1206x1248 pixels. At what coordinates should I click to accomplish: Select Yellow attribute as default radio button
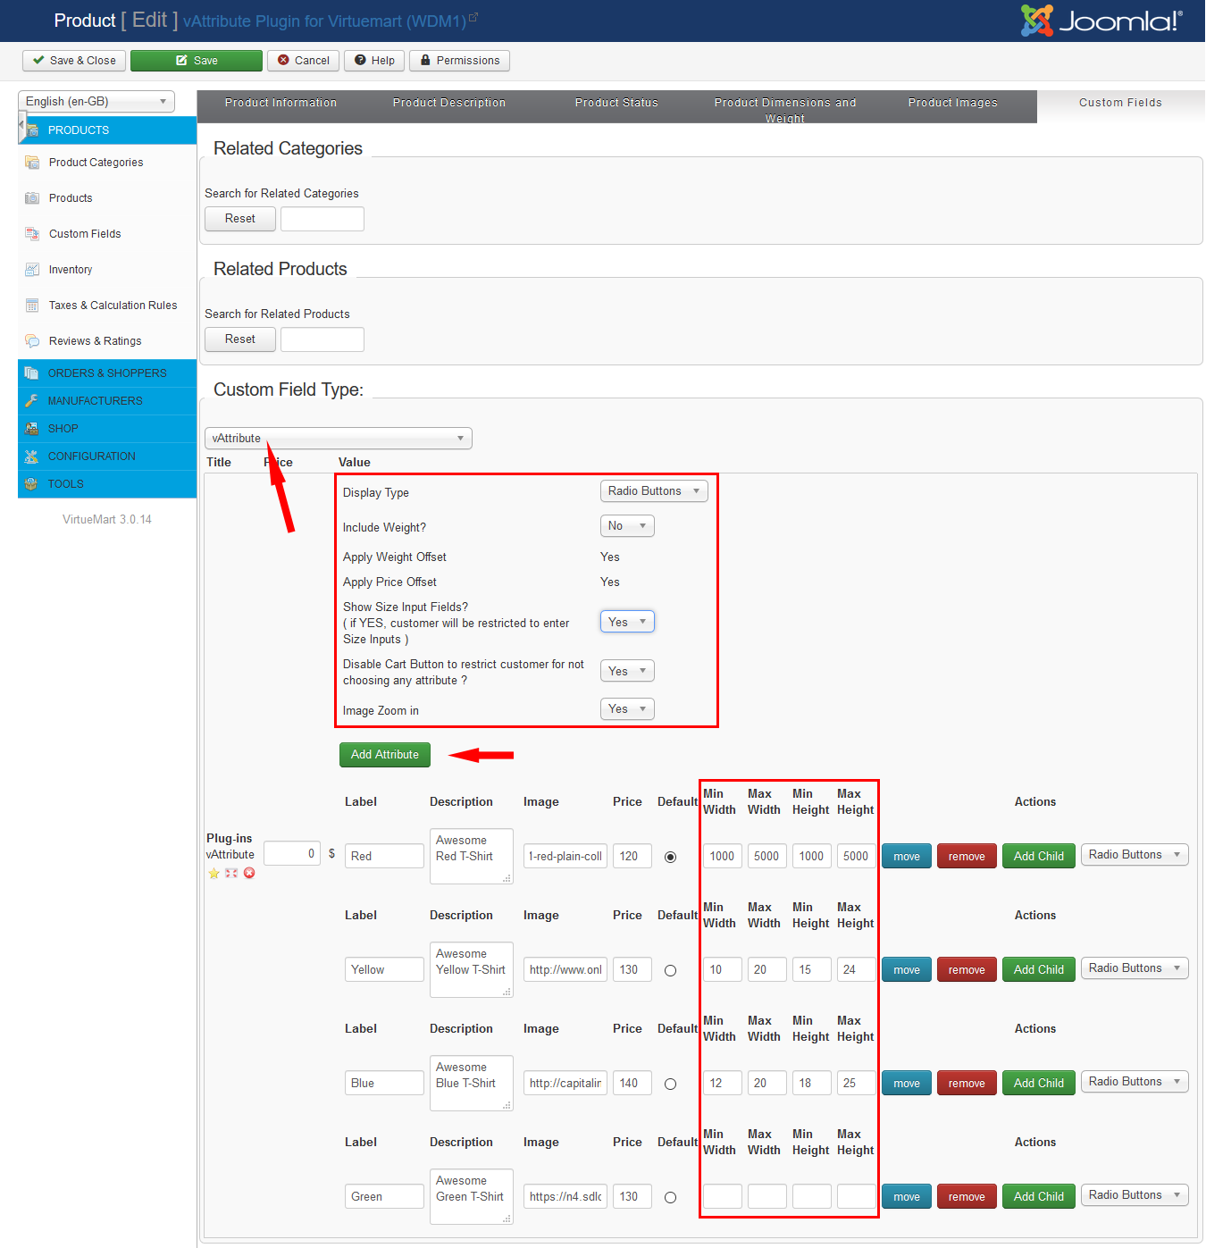[x=670, y=970]
